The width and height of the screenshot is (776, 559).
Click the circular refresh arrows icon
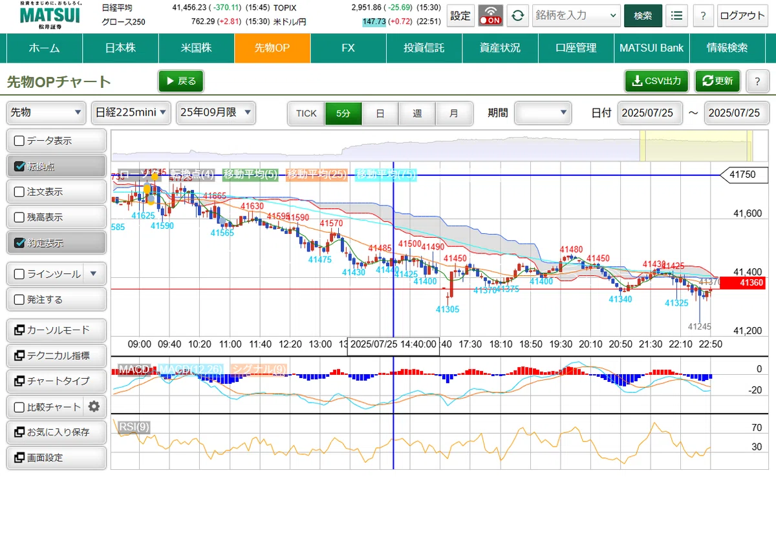[x=517, y=16]
